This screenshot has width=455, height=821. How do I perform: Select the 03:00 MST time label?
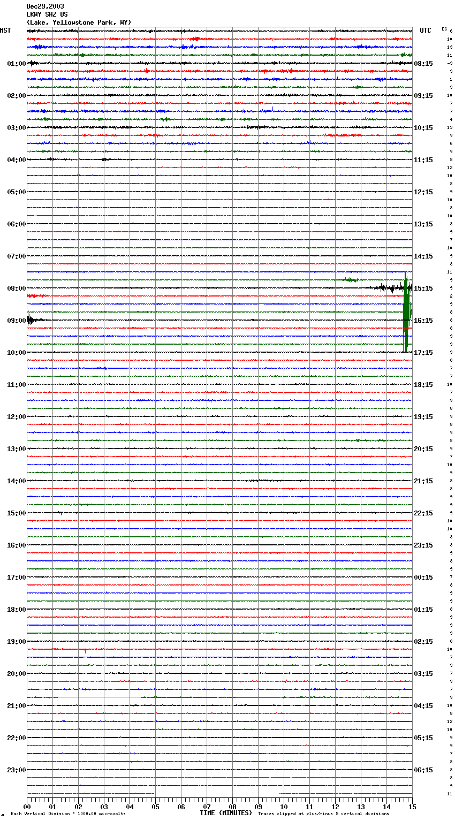(17, 128)
